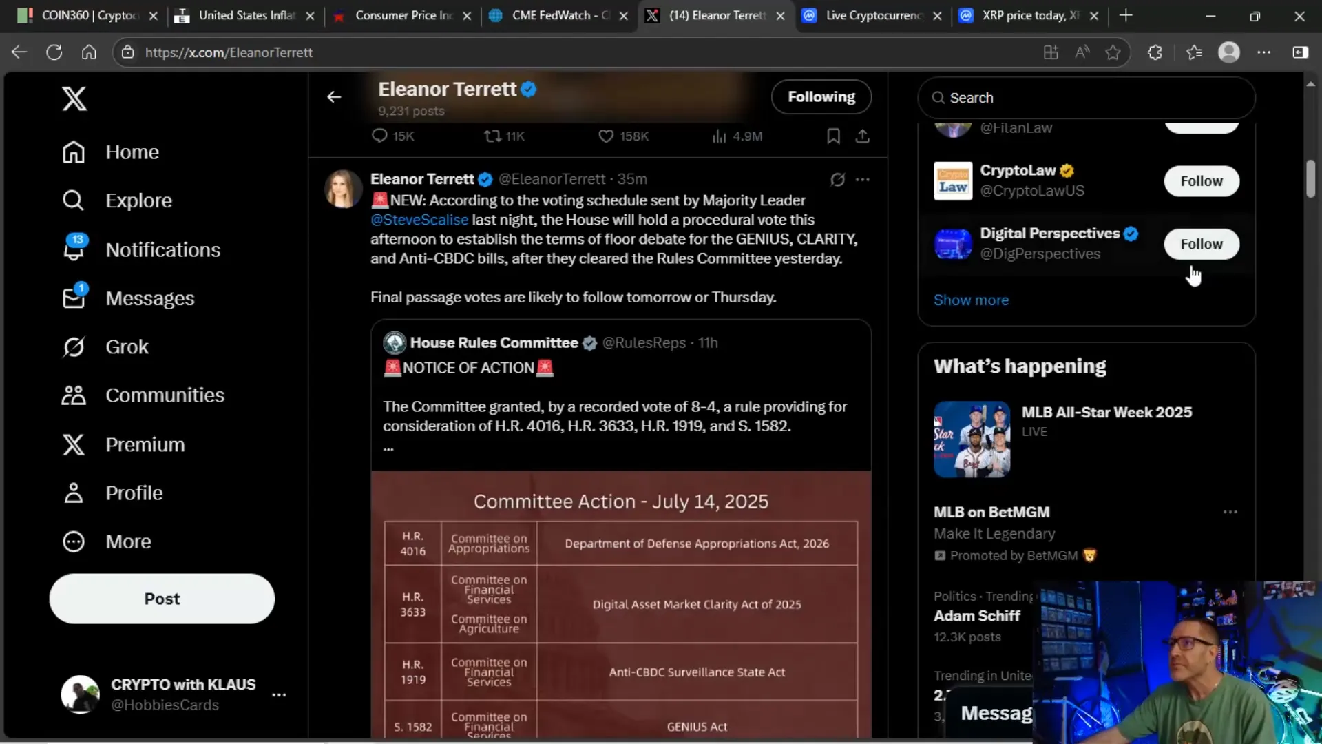Open the CryptoLaw profile avatar
The height and width of the screenshot is (744, 1322).
click(x=952, y=181)
